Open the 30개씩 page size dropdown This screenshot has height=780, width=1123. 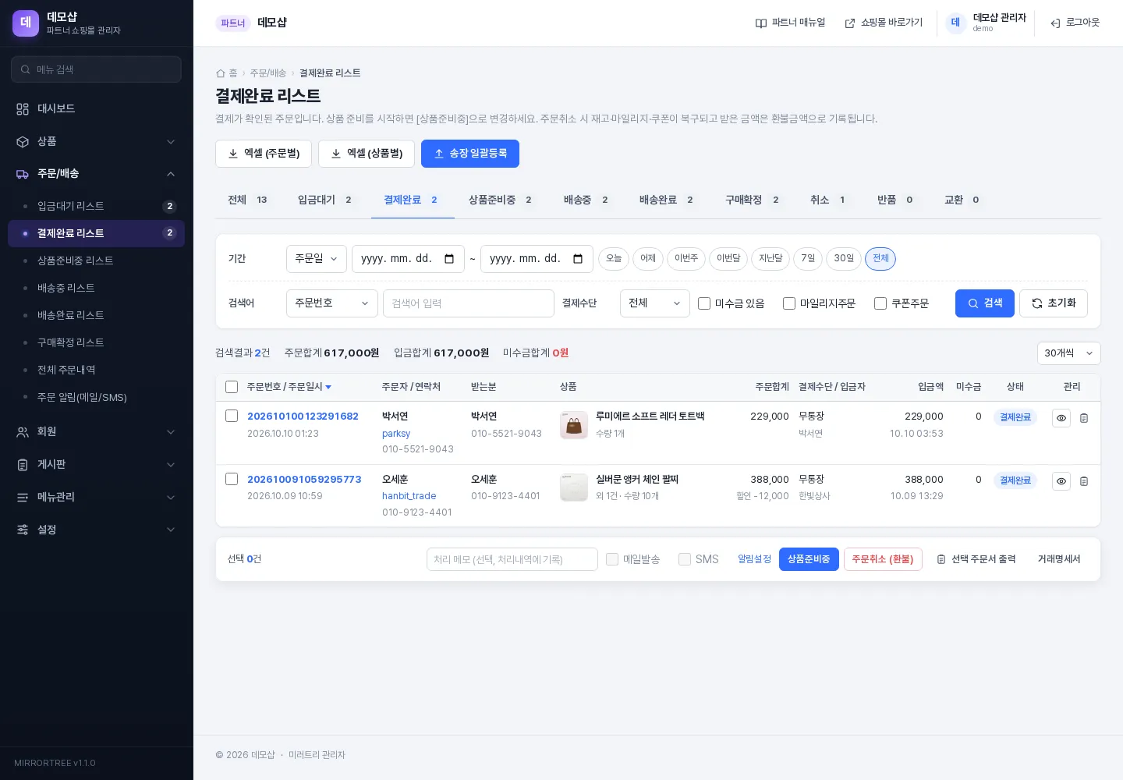pos(1069,353)
